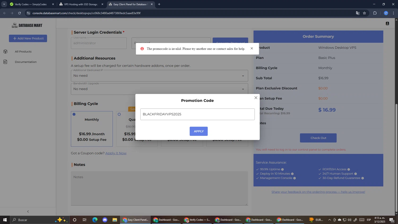The height and width of the screenshot is (224, 398).
Task: Show info for 24/7 Human Support
Action: point(356,174)
